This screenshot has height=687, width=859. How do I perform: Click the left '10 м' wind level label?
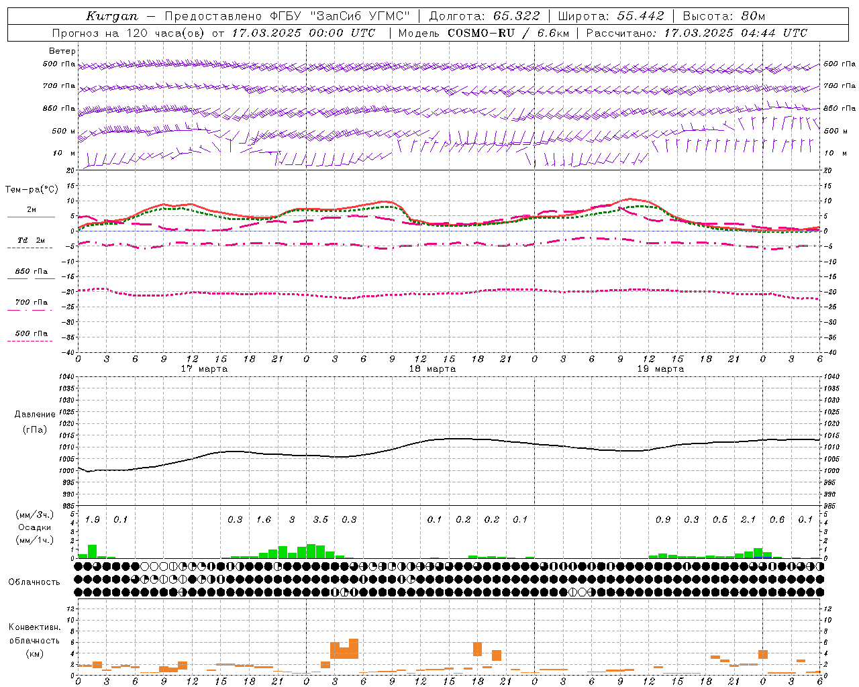(x=65, y=153)
